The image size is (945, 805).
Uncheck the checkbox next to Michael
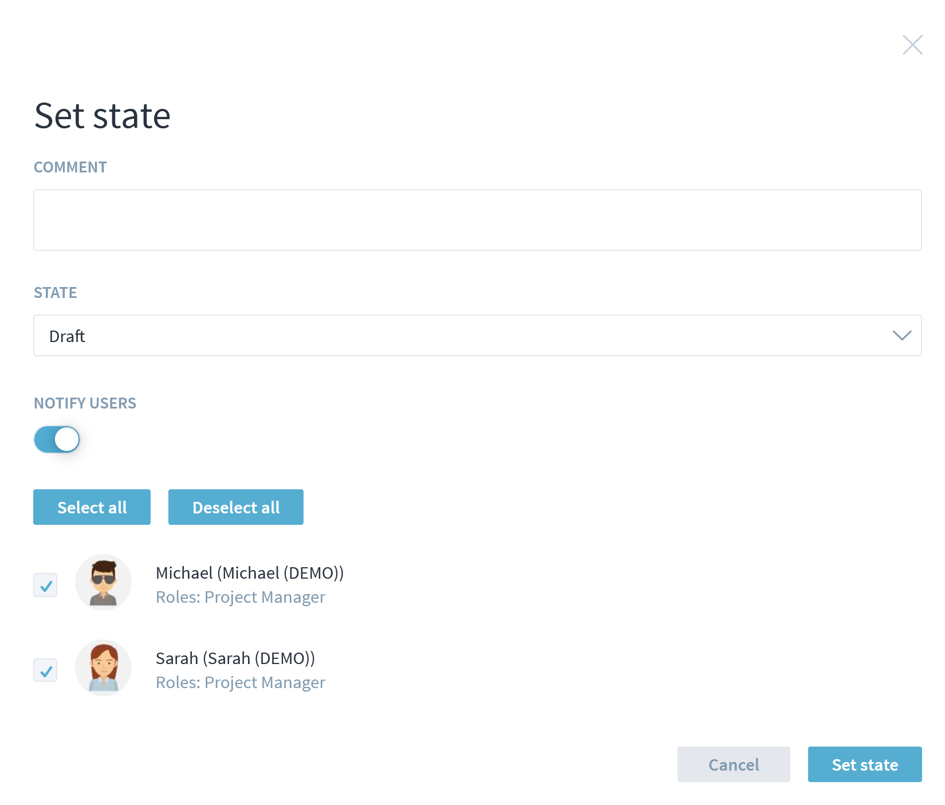tap(45, 585)
